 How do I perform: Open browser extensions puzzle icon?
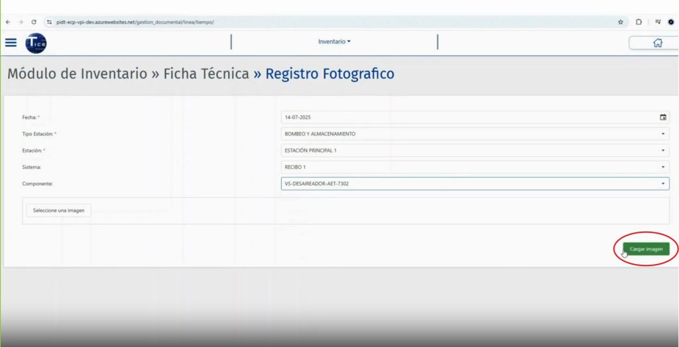pyautogui.click(x=639, y=22)
